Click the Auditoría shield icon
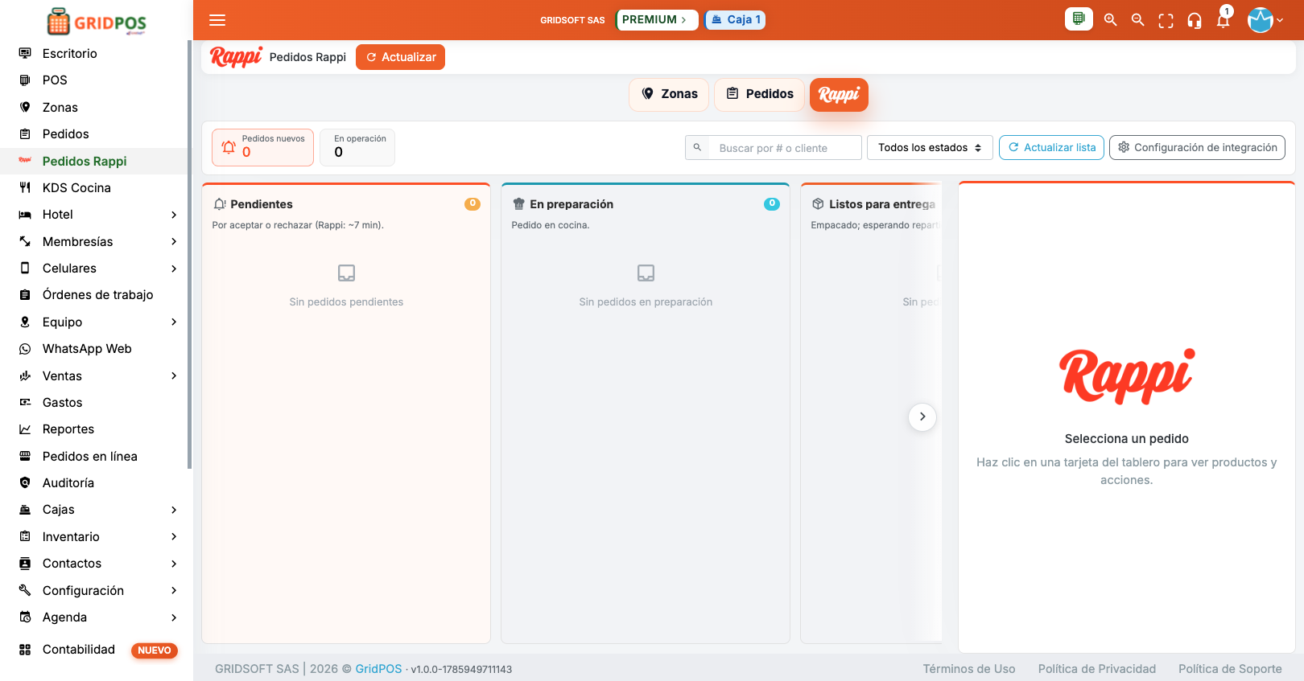 click(25, 483)
